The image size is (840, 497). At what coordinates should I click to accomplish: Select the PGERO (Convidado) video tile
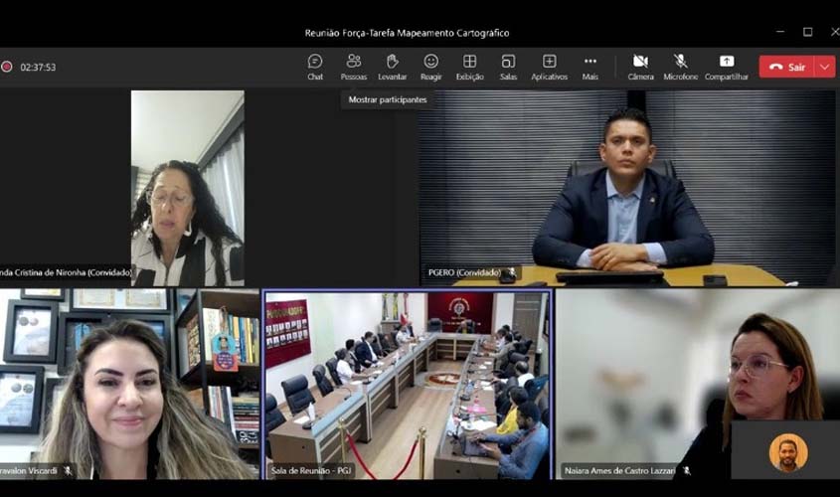(x=628, y=189)
